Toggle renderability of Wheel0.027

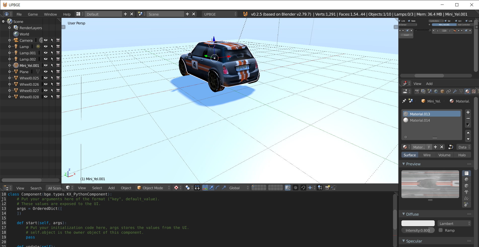tap(58, 90)
